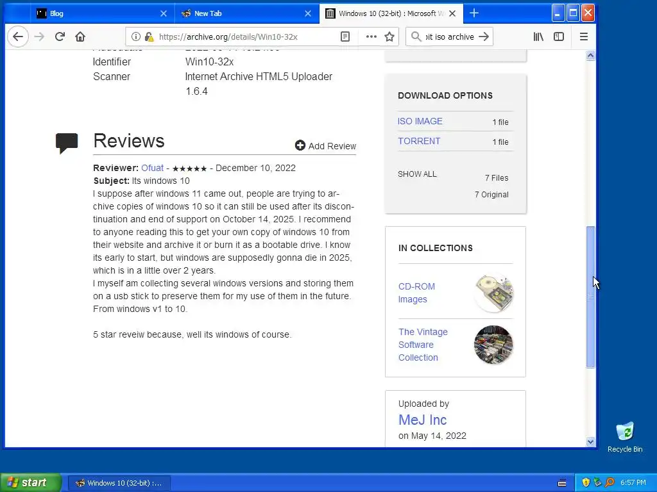Download the TORRENT file
This screenshot has height=492, width=657.
point(419,141)
